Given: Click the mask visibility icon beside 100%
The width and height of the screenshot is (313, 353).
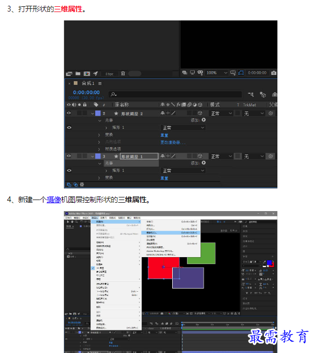Looking at the screenshot, I should tap(200, 72).
